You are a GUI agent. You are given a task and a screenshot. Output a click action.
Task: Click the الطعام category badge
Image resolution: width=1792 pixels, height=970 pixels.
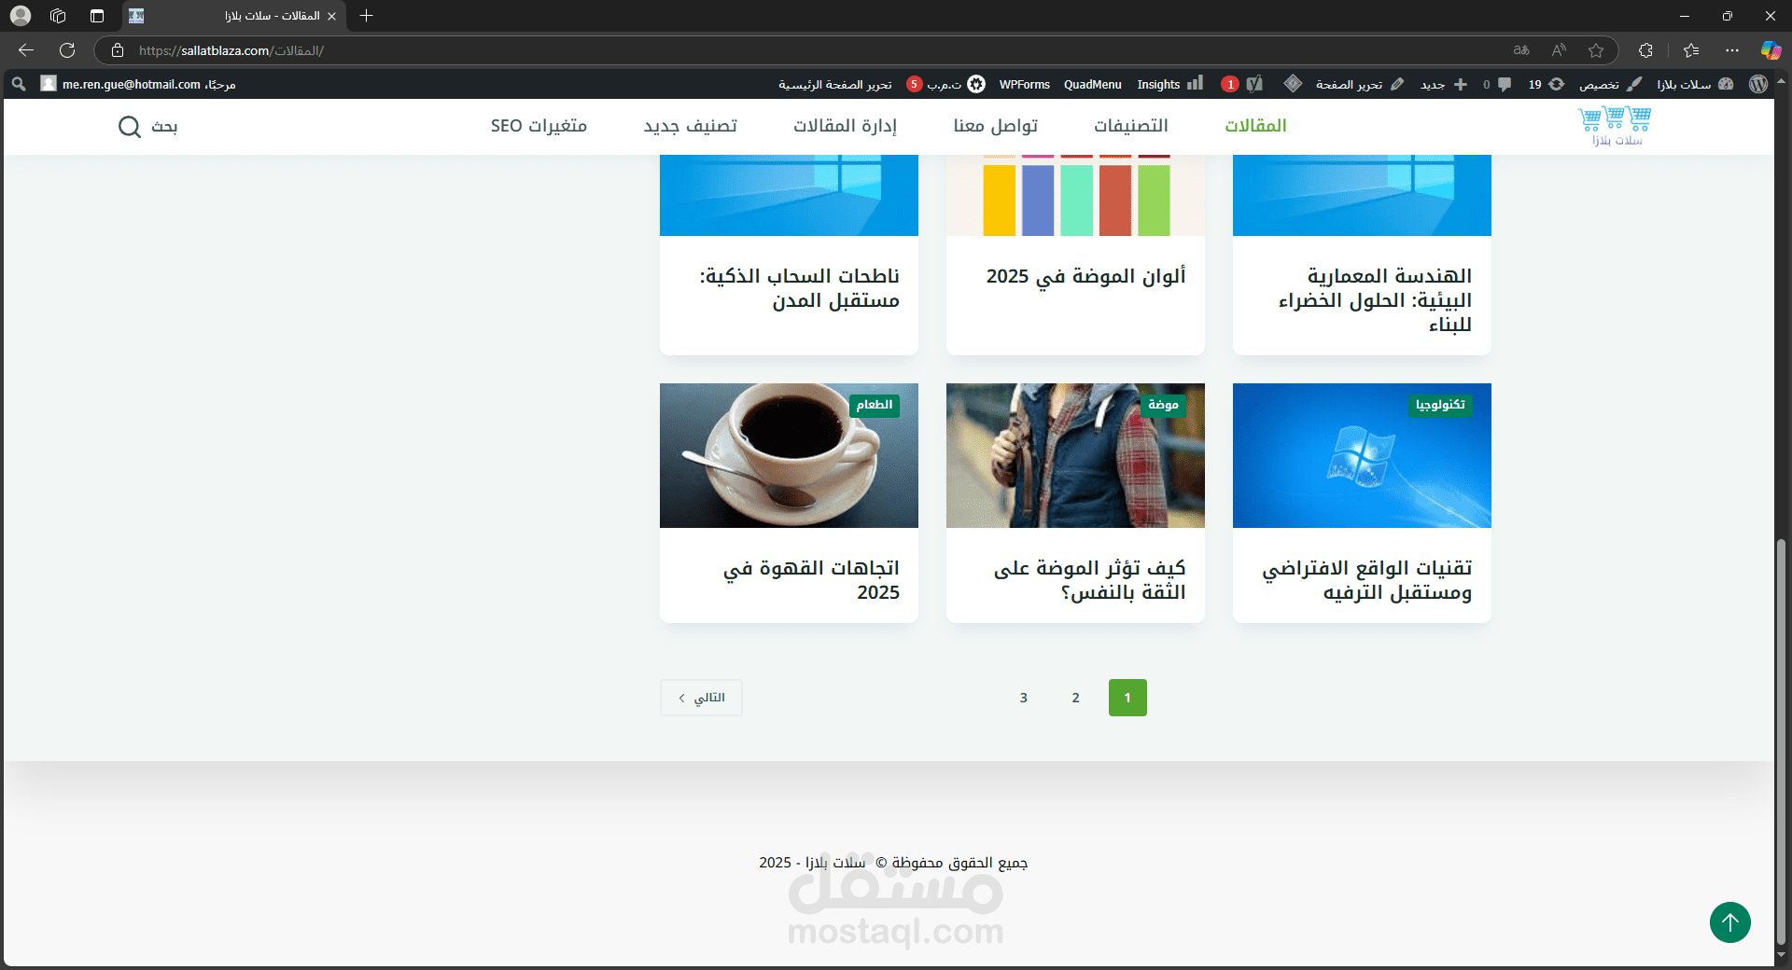pos(875,405)
